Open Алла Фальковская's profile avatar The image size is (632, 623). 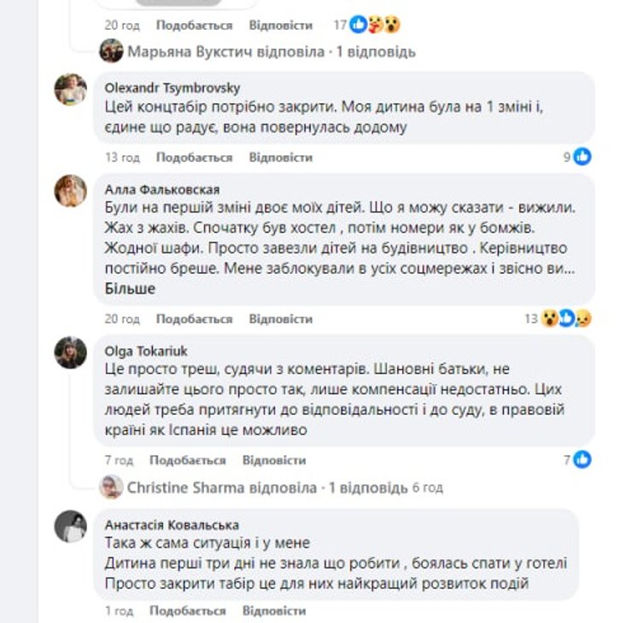71,191
